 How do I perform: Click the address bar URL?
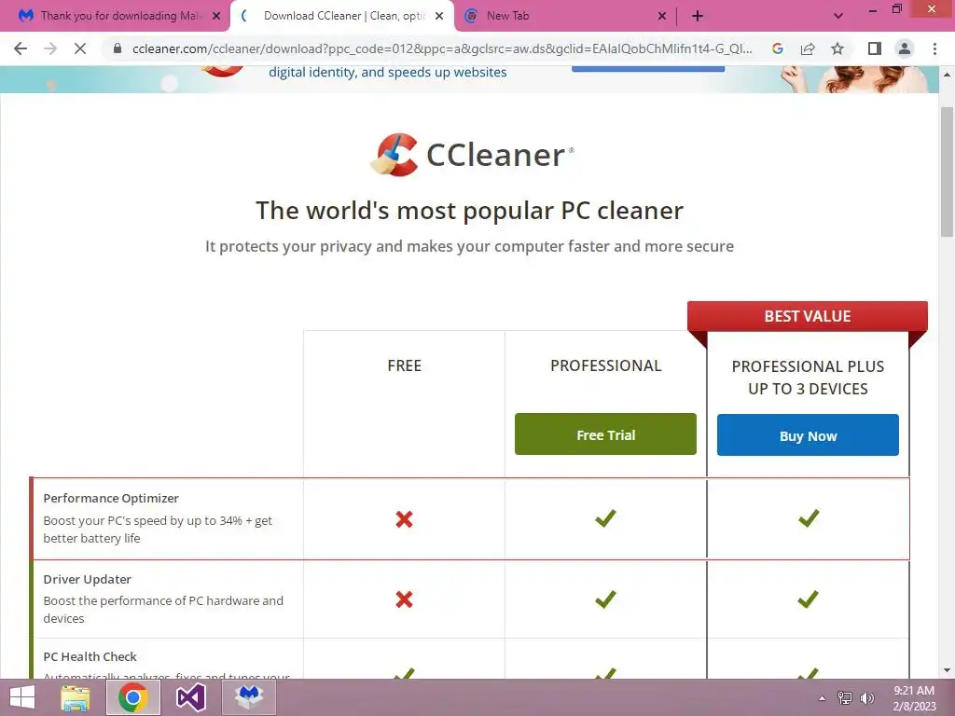[x=441, y=48]
